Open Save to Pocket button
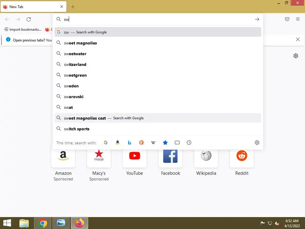The width and height of the screenshot is (305, 229). pos(287,19)
